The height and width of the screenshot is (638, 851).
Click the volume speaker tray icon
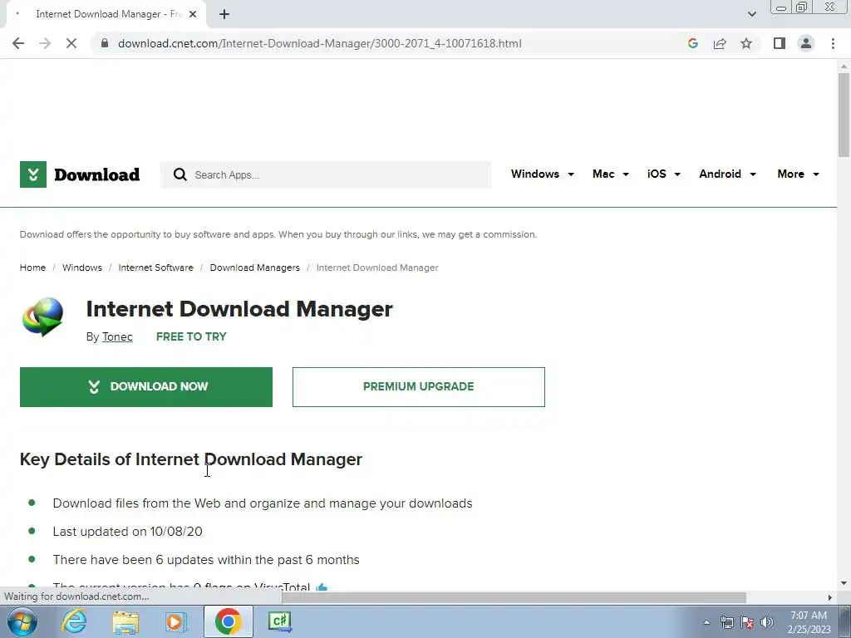pyautogui.click(x=766, y=622)
